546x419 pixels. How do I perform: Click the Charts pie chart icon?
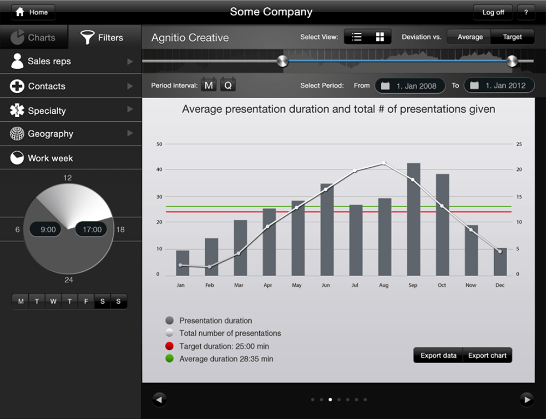18,37
